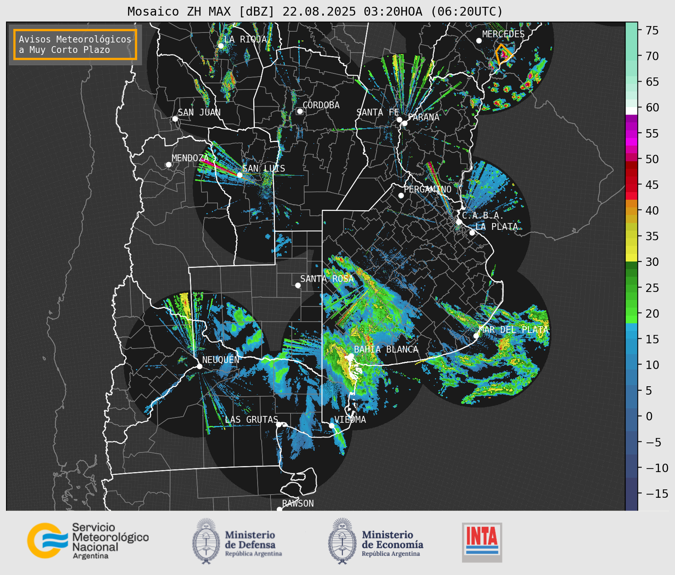The height and width of the screenshot is (575, 675).
Task: Click the BAHIA BLANCA map label
Action: click(x=386, y=349)
